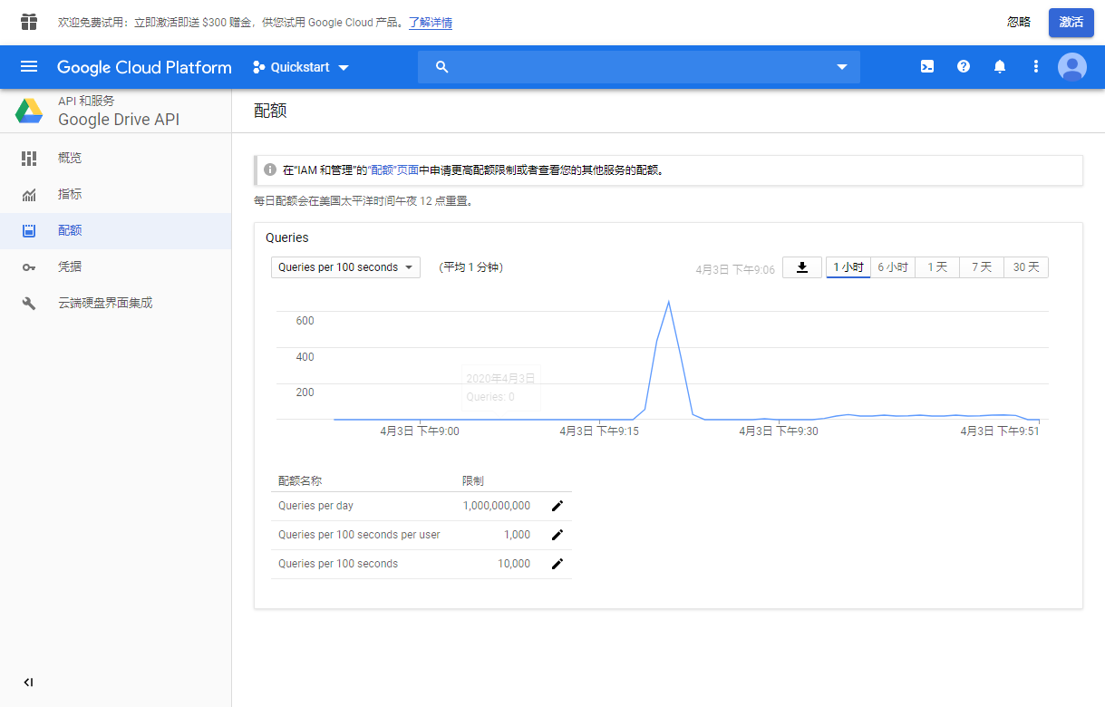Click the wrench icon for 云端硬盘界面集成
Viewport: 1105px width, 707px height.
click(29, 304)
